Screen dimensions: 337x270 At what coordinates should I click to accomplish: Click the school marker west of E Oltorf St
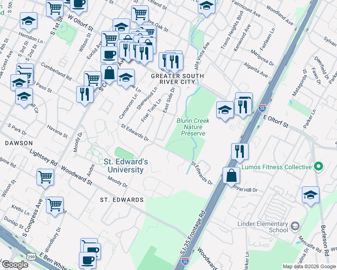point(225,110)
